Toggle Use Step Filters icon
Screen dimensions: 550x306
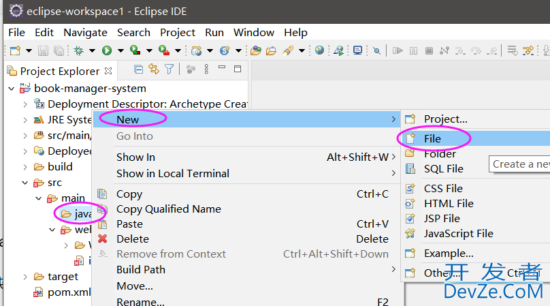coord(528,51)
